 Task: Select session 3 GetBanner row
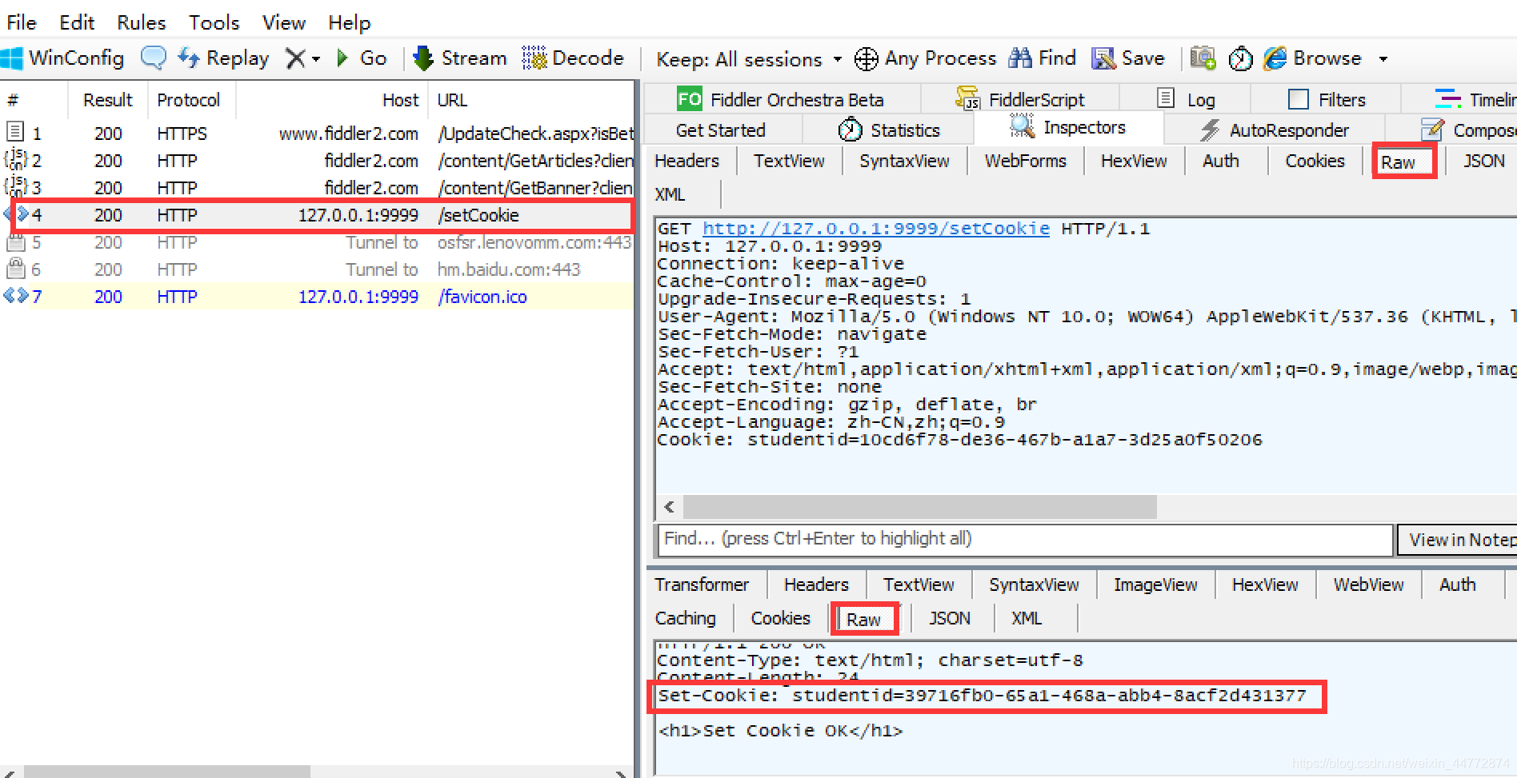[318, 188]
